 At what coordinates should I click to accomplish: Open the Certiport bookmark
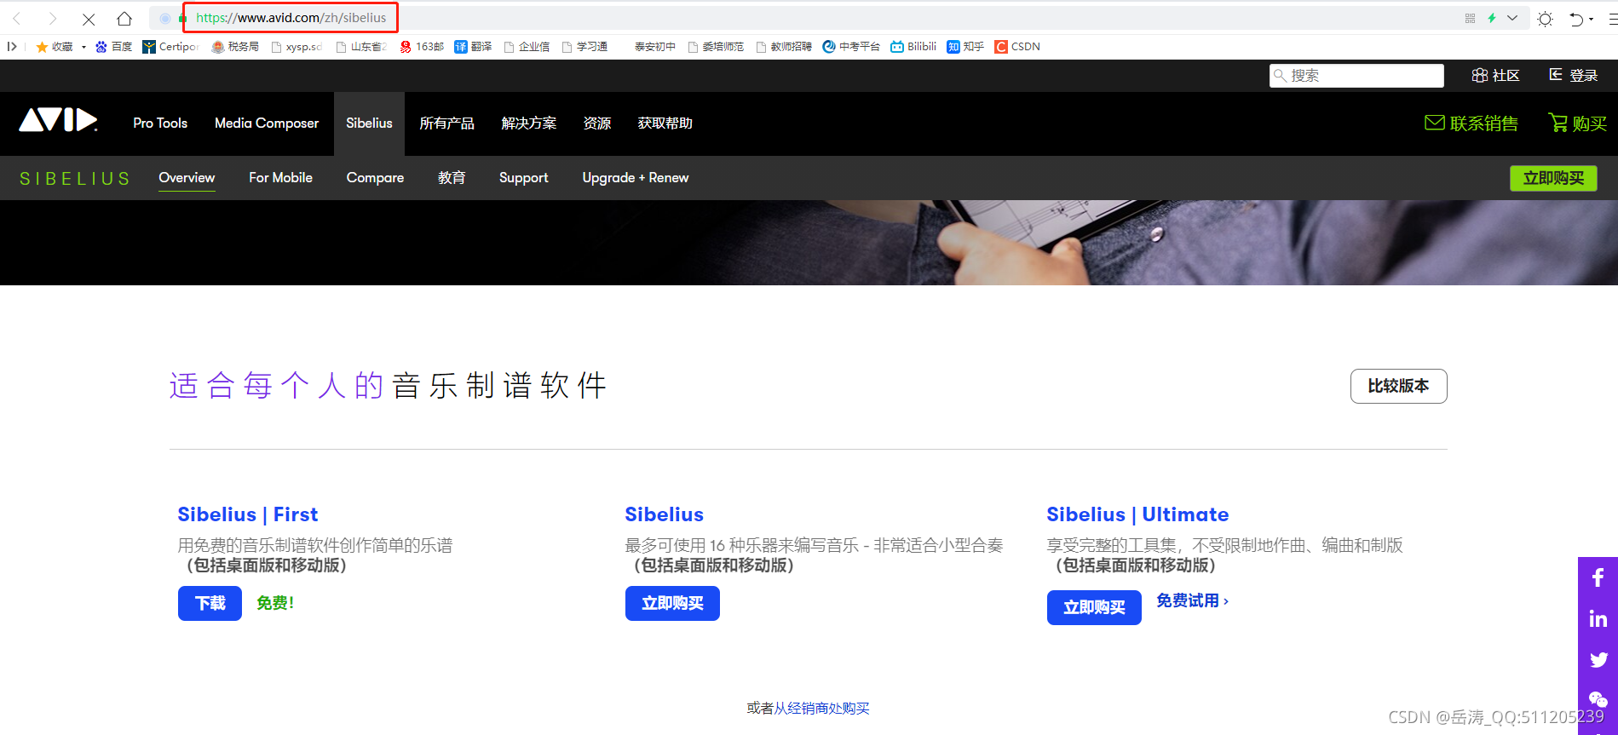[170, 47]
